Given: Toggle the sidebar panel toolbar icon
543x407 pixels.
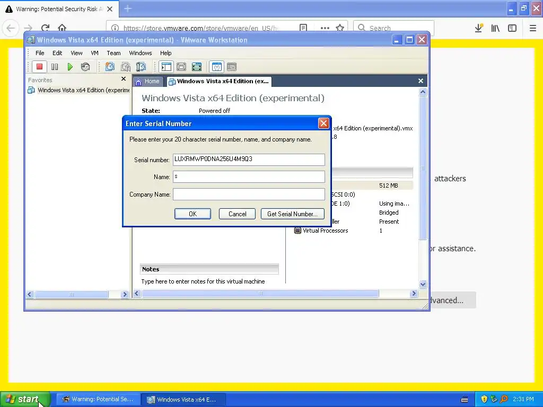Looking at the screenshot, I should (x=166, y=67).
